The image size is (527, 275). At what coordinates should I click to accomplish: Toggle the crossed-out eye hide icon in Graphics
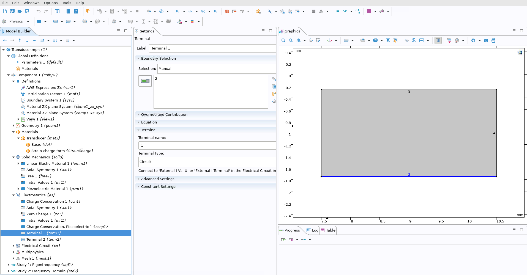point(406,40)
